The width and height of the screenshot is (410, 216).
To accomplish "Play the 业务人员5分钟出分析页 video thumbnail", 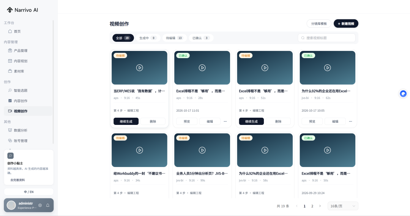I will tap(202, 150).
